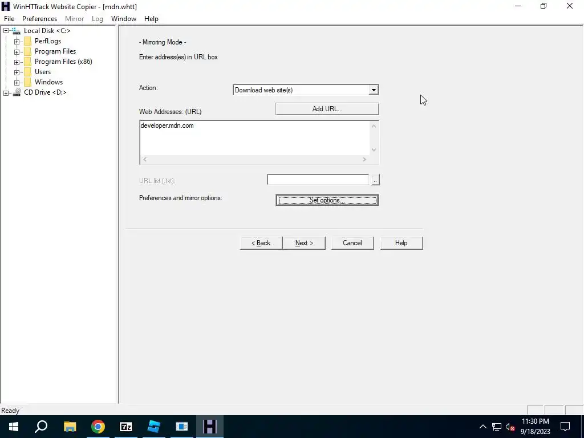Open taskbar Search
Viewport: 584px width, 438px height.
pos(41,427)
